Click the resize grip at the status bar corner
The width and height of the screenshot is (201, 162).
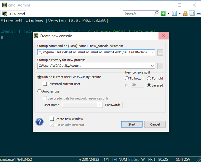pyautogui.click(x=199, y=160)
